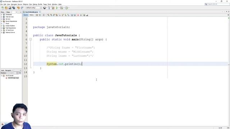230x129 pixels.
Task: Click the Stop Macro Recording icon
Action: (81, 15)
